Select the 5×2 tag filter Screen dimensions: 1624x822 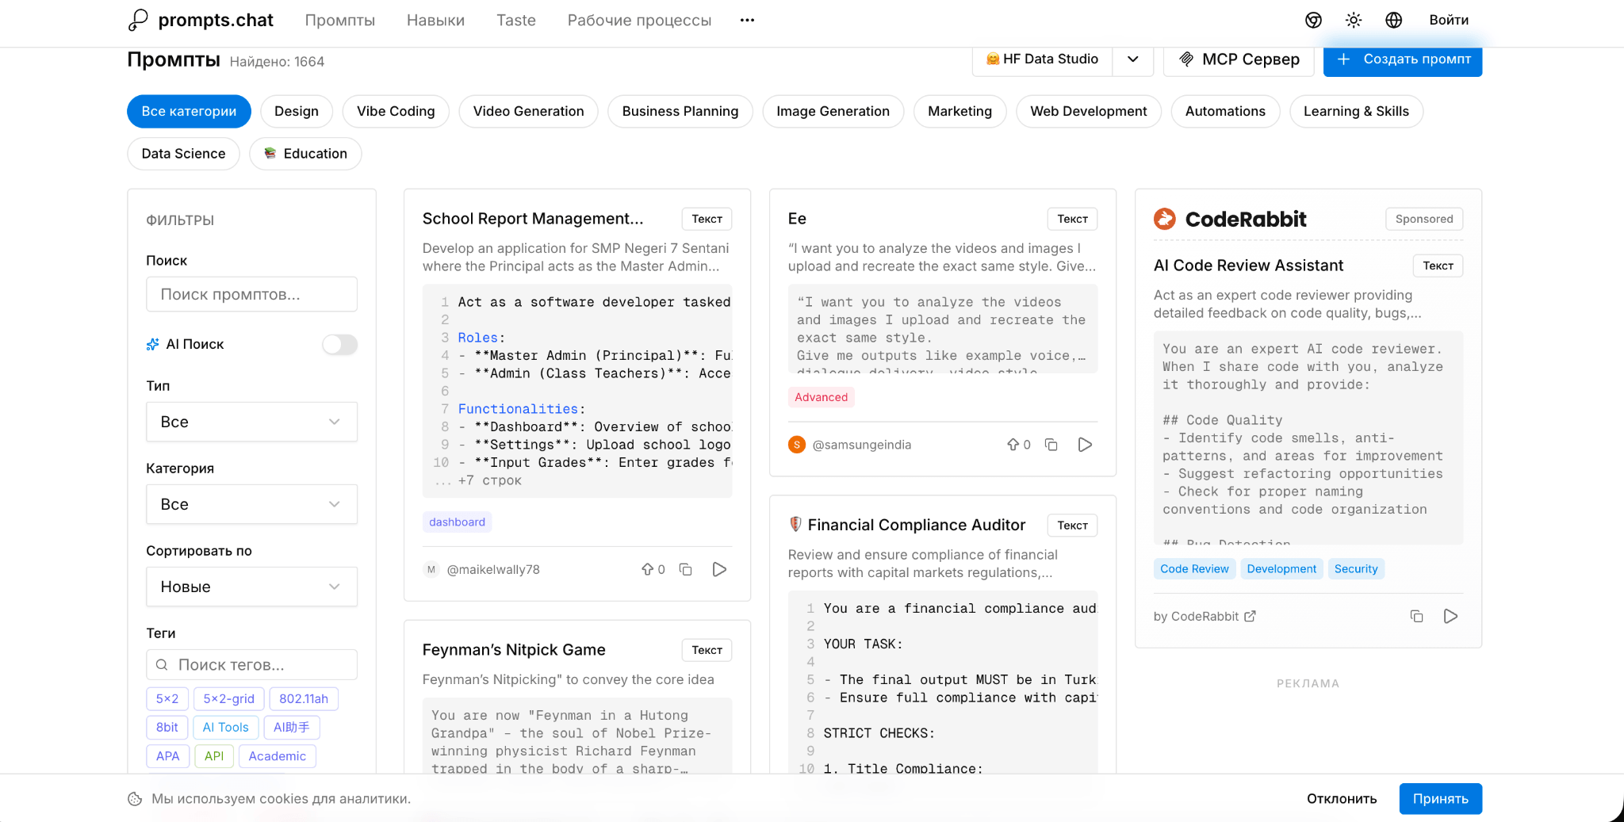167,698
